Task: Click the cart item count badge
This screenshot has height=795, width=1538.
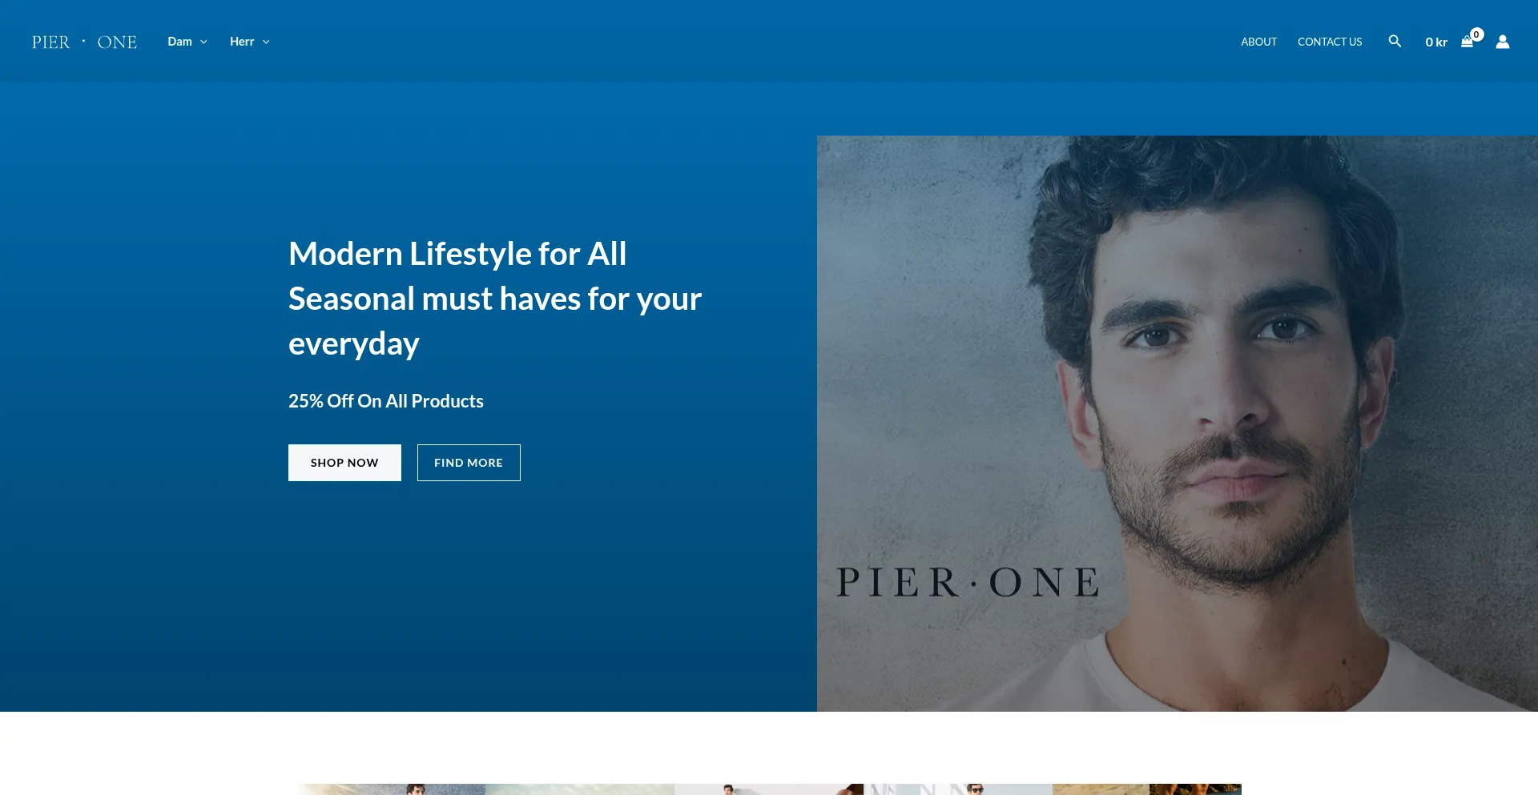Action: 1477,34
